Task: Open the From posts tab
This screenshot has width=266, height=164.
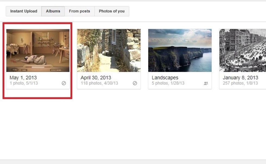Action: (x=80, y=11)
